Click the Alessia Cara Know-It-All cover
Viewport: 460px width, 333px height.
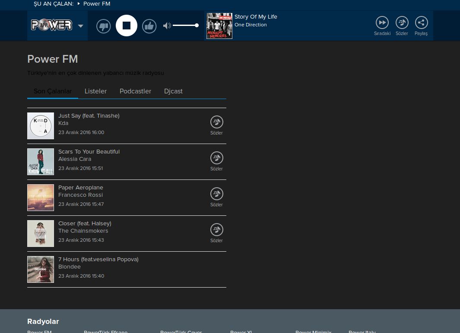(41, 161)
